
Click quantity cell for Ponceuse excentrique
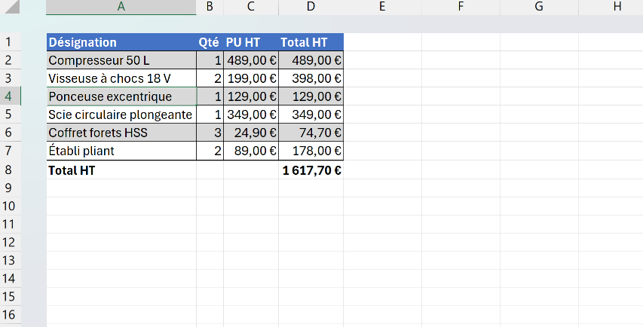pos(210,96)
